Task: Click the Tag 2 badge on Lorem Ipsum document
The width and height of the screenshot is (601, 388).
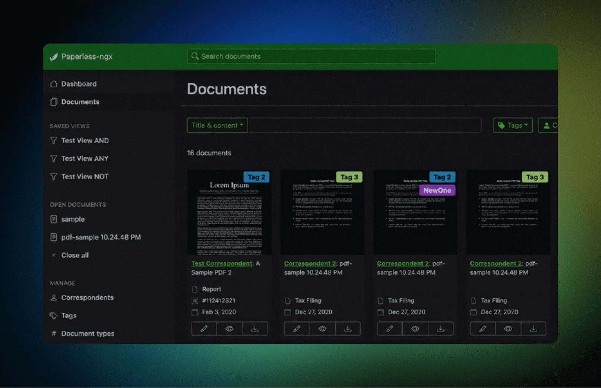Action: pyautogui.click(x=256, y=177)
